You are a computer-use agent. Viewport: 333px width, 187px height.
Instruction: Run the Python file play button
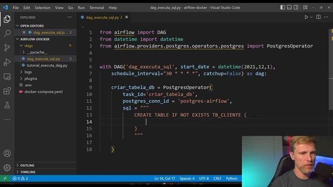pyautogui.click(x=306, y=17)
